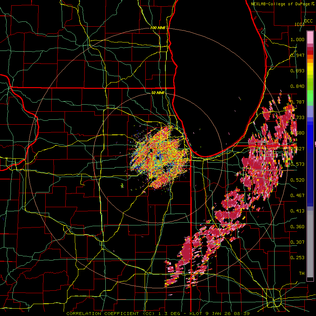Select the 0.893 value on the legend

pyautogui.click(x=297, y=71)
